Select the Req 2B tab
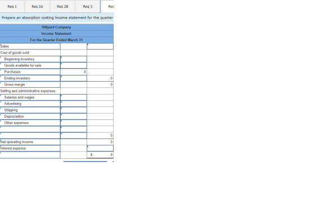The width and height of the screenshot is (315, 210). pyautogui.click(x=62, y=6)
